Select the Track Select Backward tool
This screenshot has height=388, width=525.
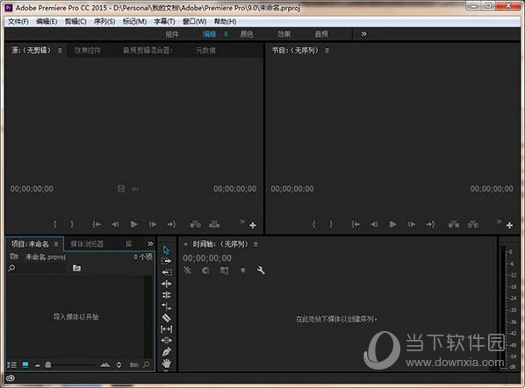click(x=167, y=272)
